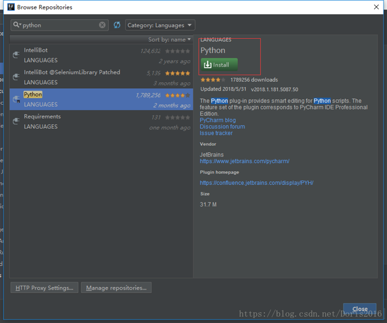Click the IntelliJ icon in title bar

11,7
